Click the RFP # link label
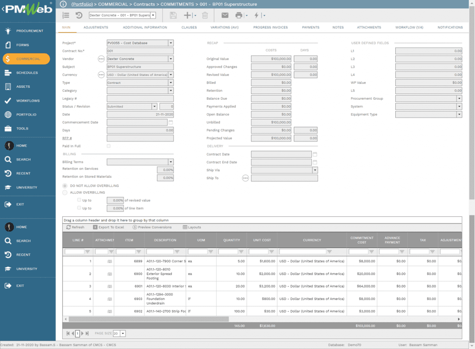 (67, 138)
